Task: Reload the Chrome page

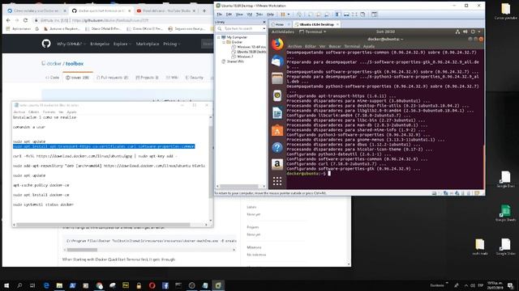Action: (25, 20)
